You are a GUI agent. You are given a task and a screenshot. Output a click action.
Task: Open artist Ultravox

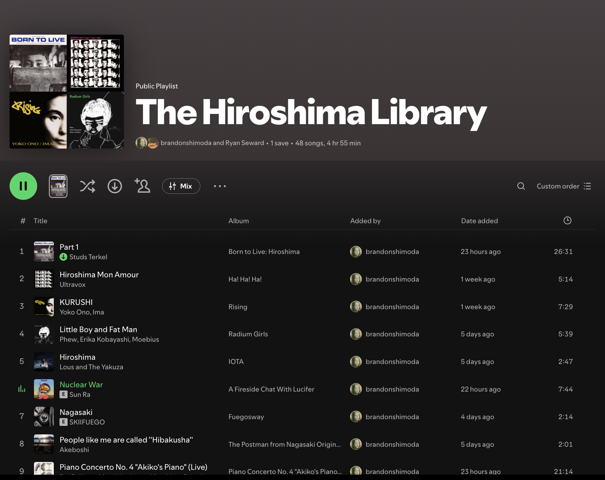coord(73,284)
